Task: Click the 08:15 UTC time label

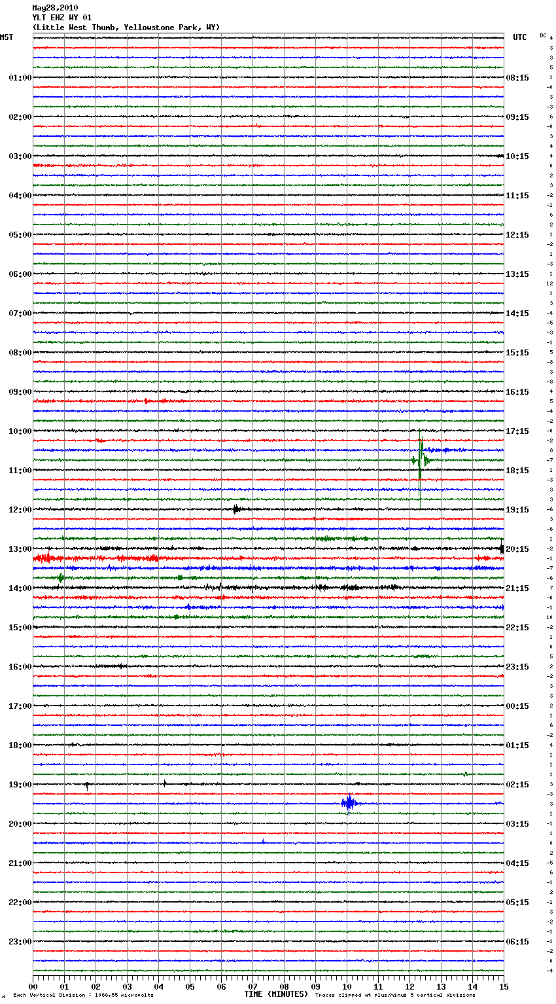Action: [517, 78]
